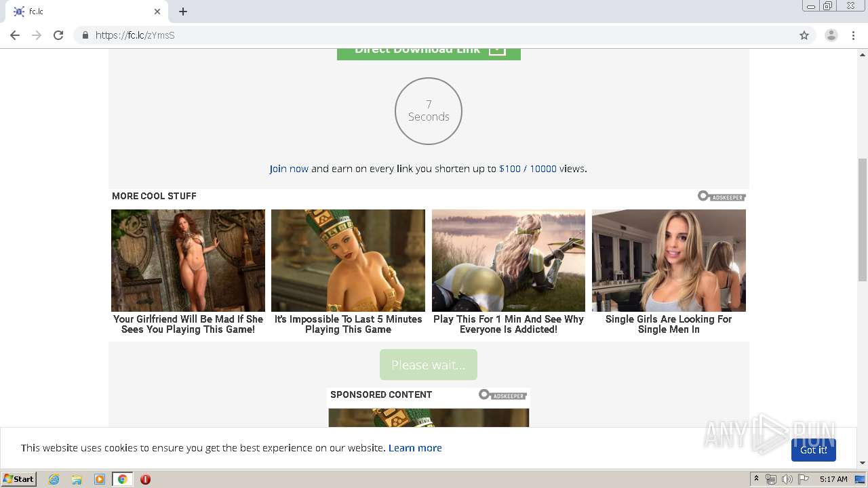Screen dimensions: 868x488
Task: Click the Join now link
Action: pyautogui.click(x=289, y=169)
